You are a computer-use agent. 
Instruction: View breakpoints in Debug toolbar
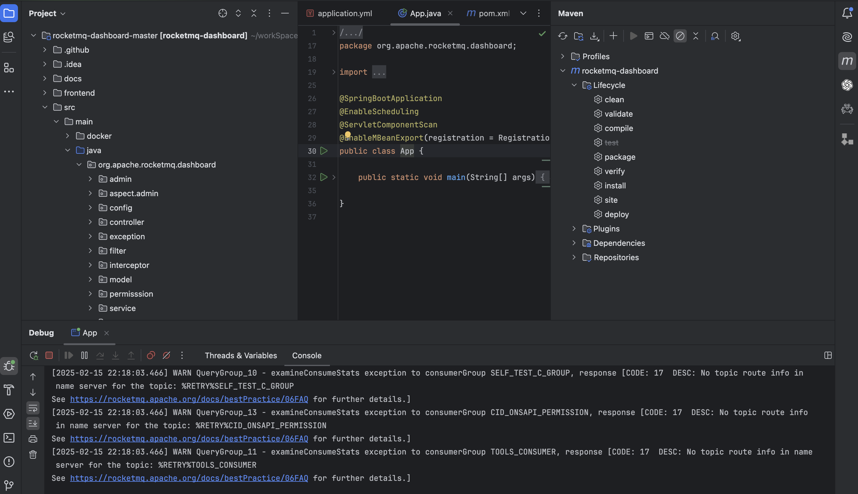tap(151, 355)
